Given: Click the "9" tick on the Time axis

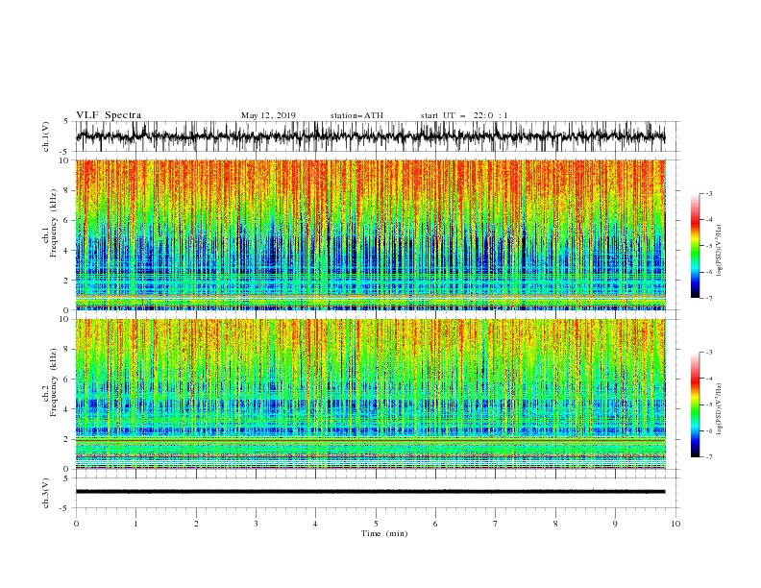Looking at the screenshot, I should click(615, 524).
